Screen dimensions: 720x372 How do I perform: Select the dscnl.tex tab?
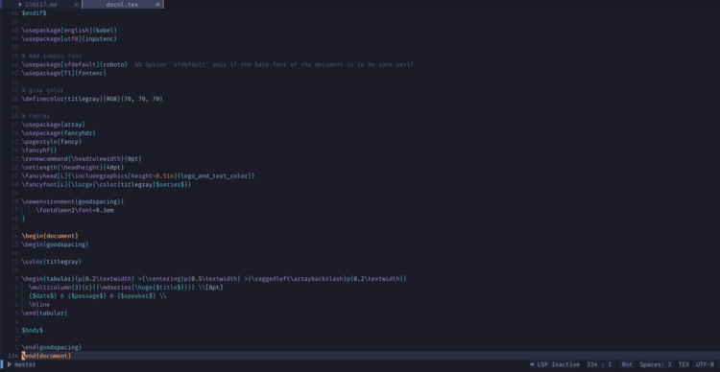[122, 4]
